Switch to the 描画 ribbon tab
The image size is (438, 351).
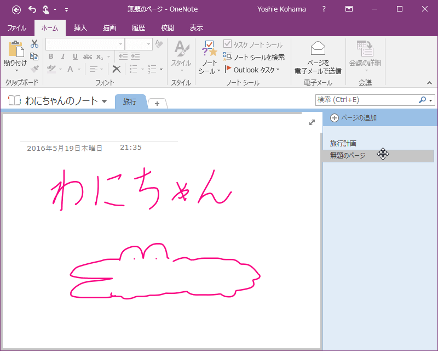pyautogui.click(x=109, y=28)
